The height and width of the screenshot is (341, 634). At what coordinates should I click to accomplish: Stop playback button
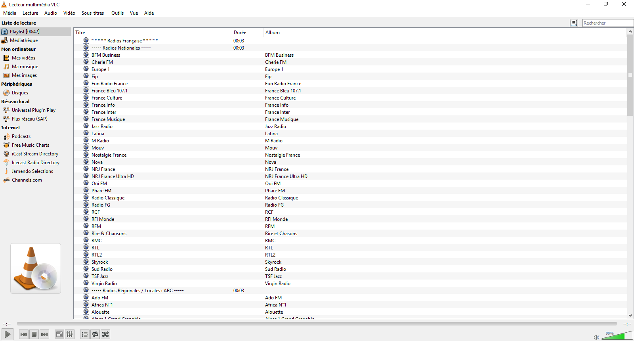point(34,334)
